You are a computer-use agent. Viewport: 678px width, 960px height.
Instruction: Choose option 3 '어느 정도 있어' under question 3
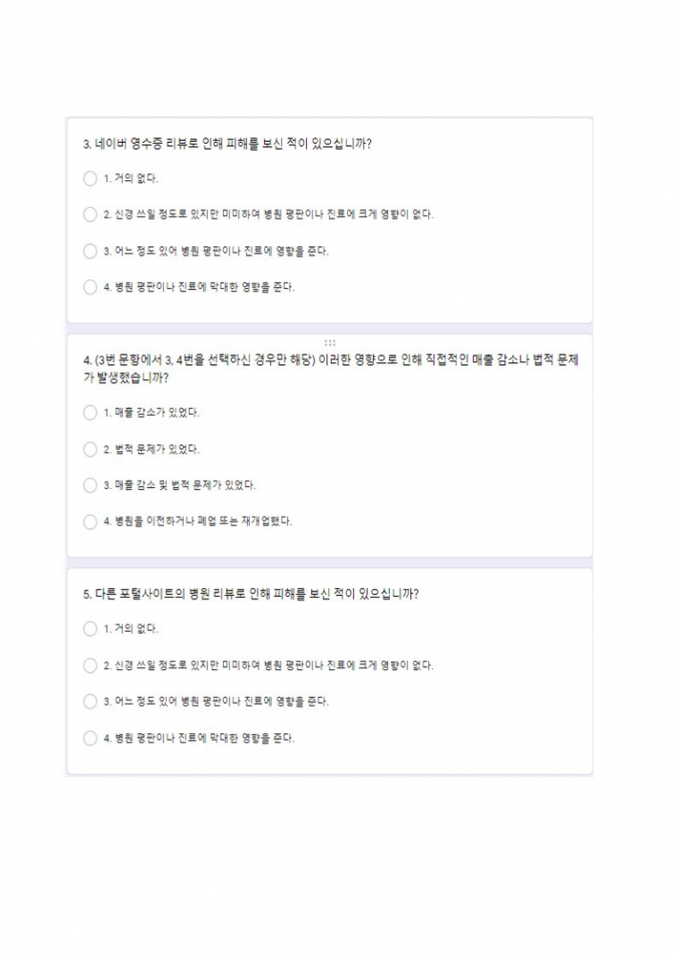coord(90,251)
